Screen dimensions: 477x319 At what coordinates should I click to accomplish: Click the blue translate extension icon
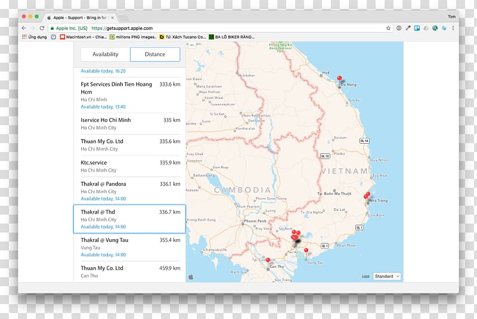(x=444, y=28)
